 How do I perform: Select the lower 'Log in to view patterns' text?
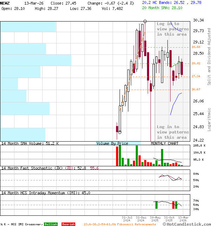pos(172,132)
